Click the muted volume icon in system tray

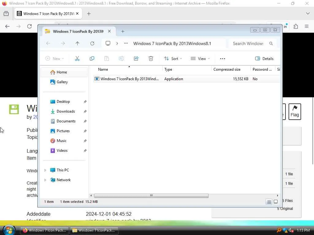291,230
